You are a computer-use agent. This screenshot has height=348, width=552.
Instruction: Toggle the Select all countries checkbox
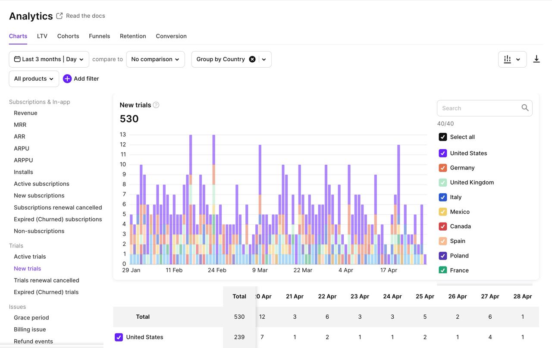(x=443, y=137)
